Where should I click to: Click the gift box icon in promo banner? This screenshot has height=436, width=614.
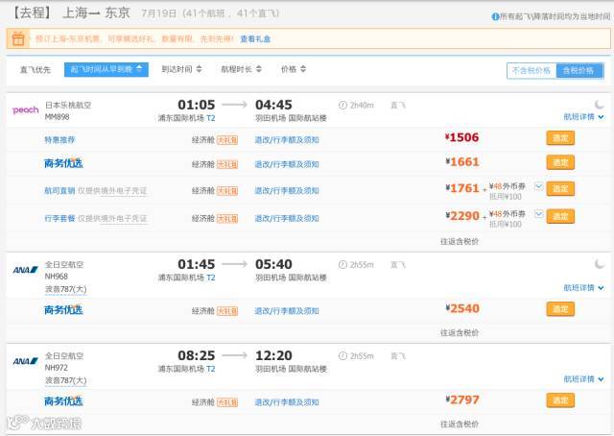point(18,38)
